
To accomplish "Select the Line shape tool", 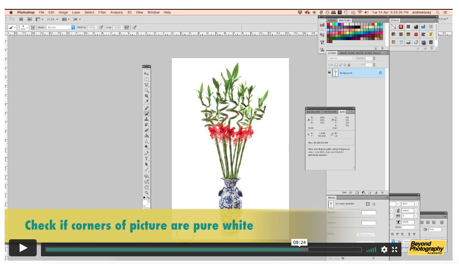I will (x=146, y=170).
